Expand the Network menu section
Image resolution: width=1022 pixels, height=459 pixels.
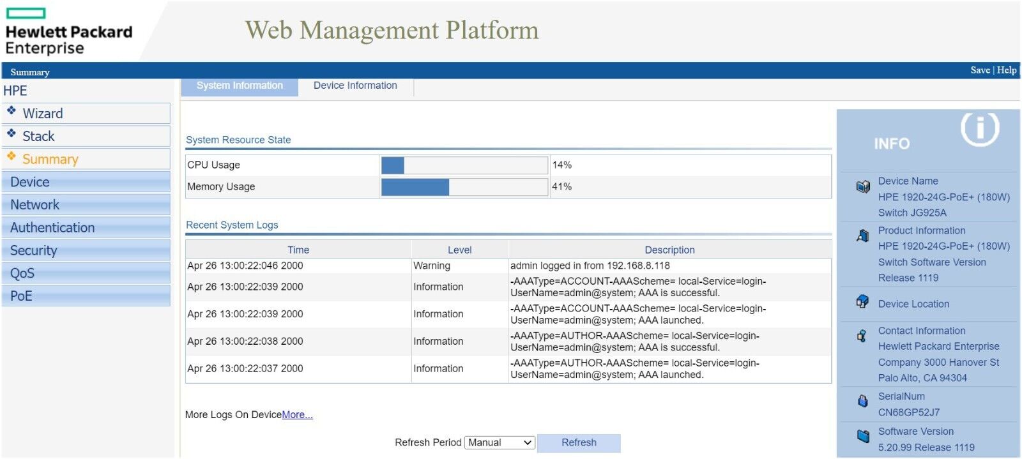pyautogui.click(x=86, y=205)
